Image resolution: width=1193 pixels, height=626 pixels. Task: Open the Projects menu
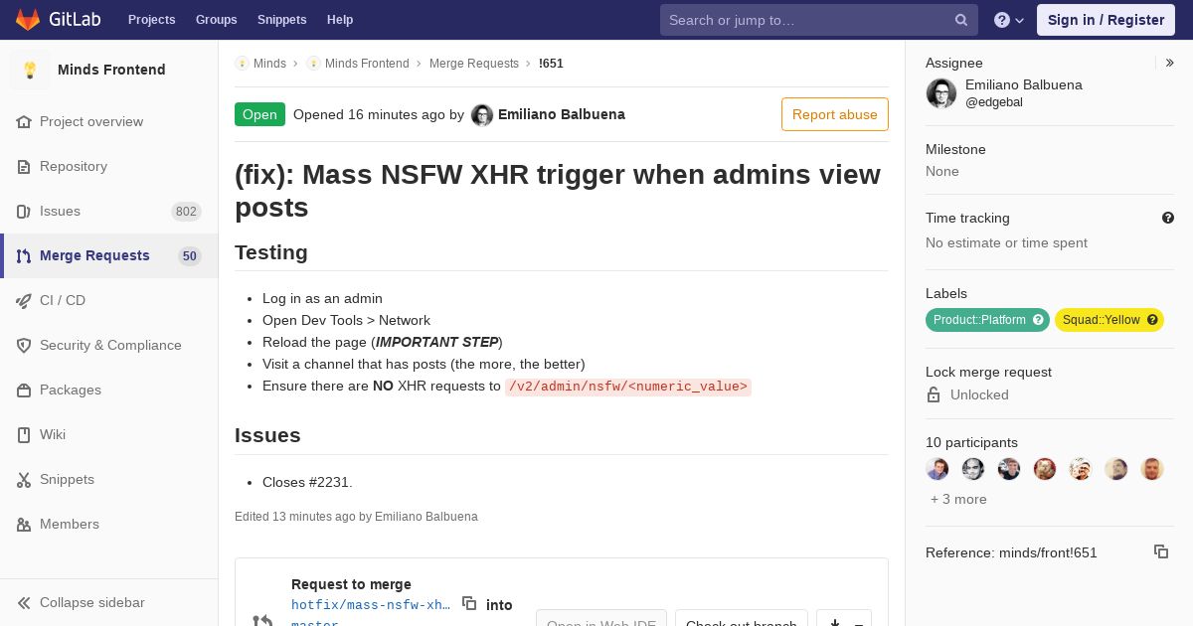pos(151,20)
